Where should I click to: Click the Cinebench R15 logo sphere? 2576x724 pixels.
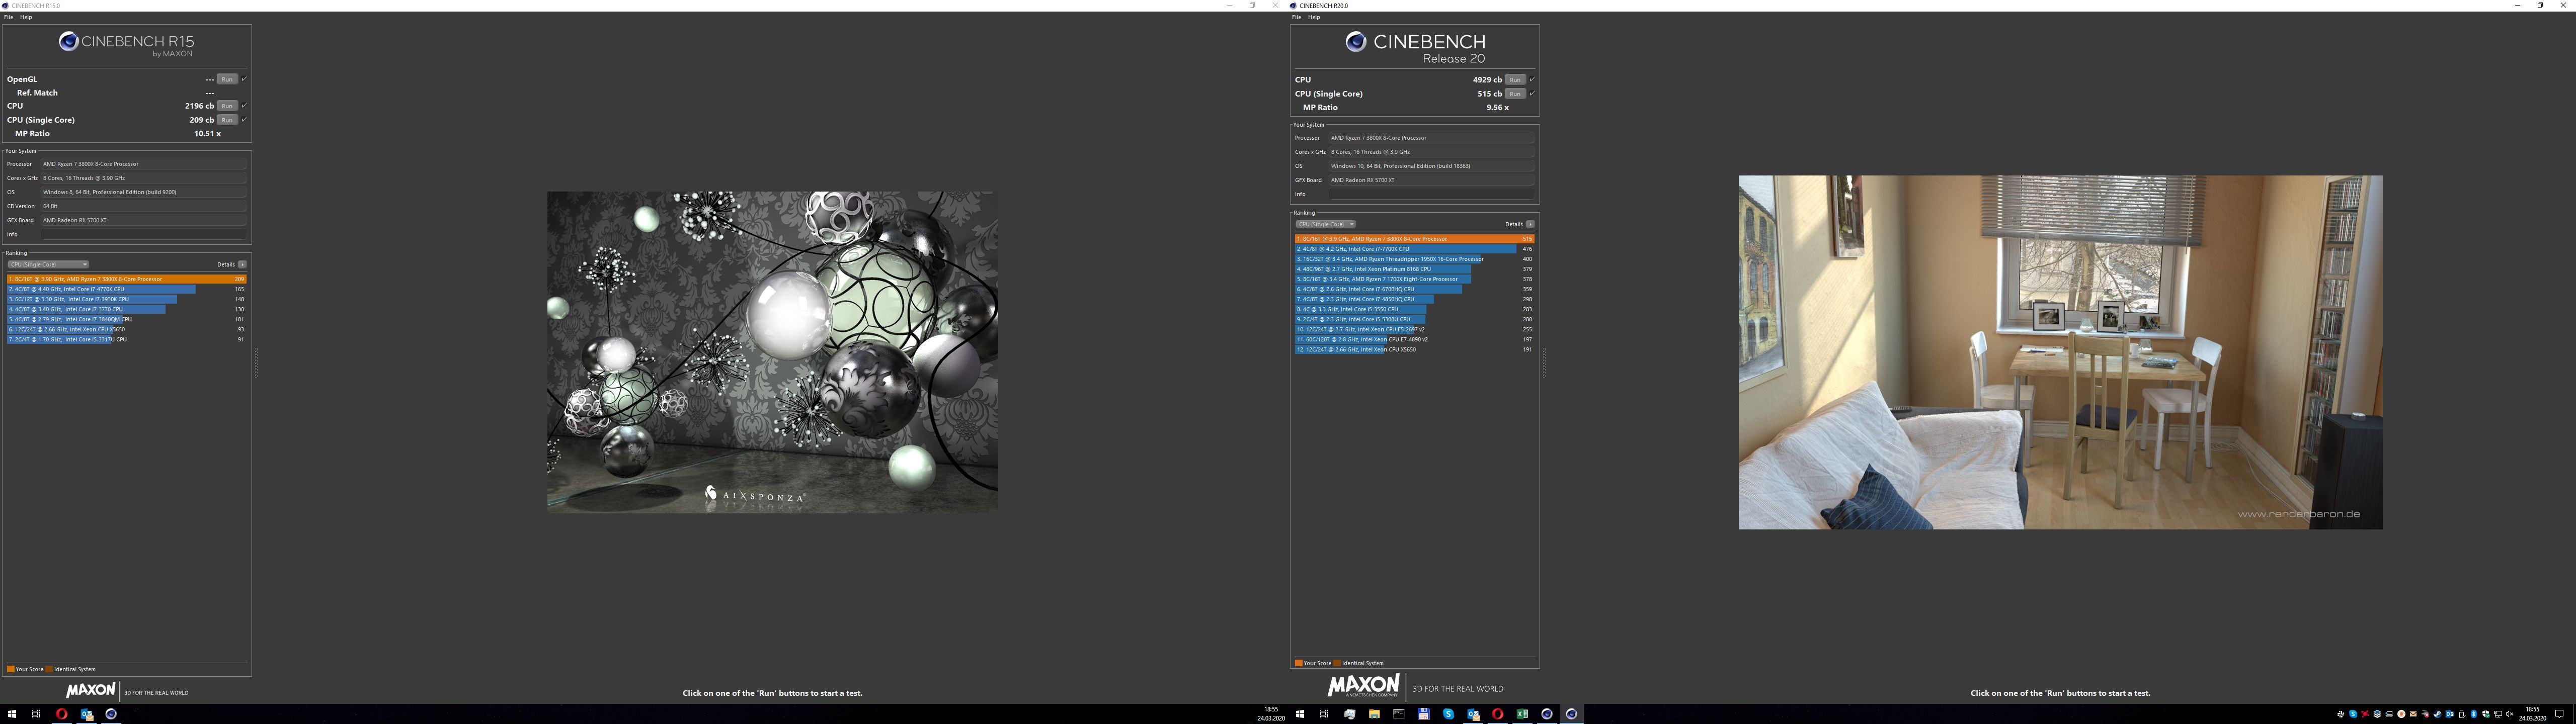pyautogui.click(x=68, y=41)
